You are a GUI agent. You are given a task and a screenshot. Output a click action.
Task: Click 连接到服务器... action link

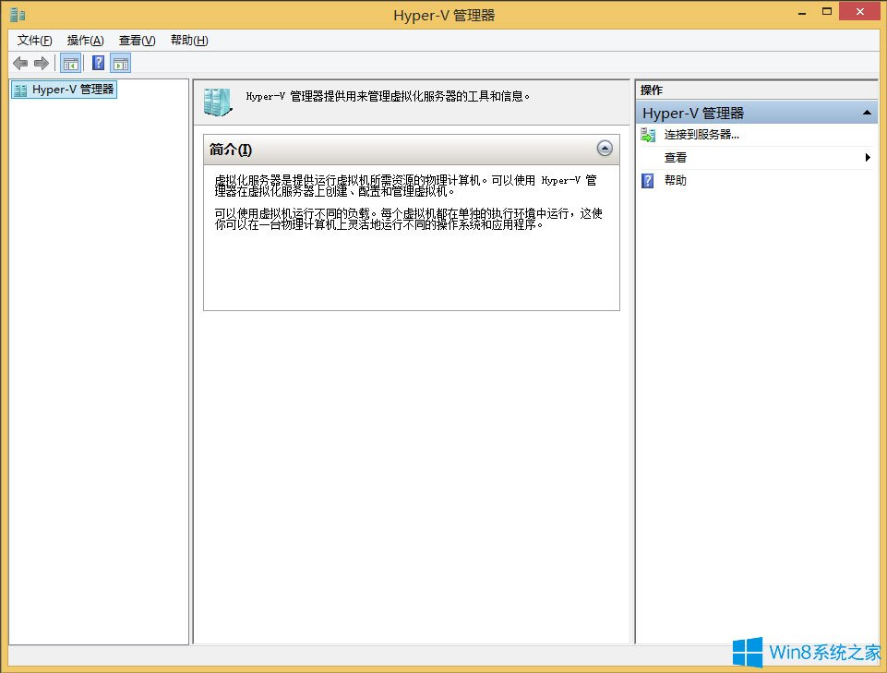(x=701, y=135)
